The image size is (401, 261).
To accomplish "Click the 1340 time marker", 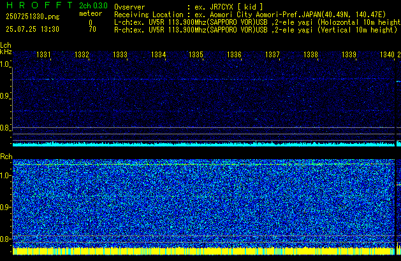I will click(387, 55).
